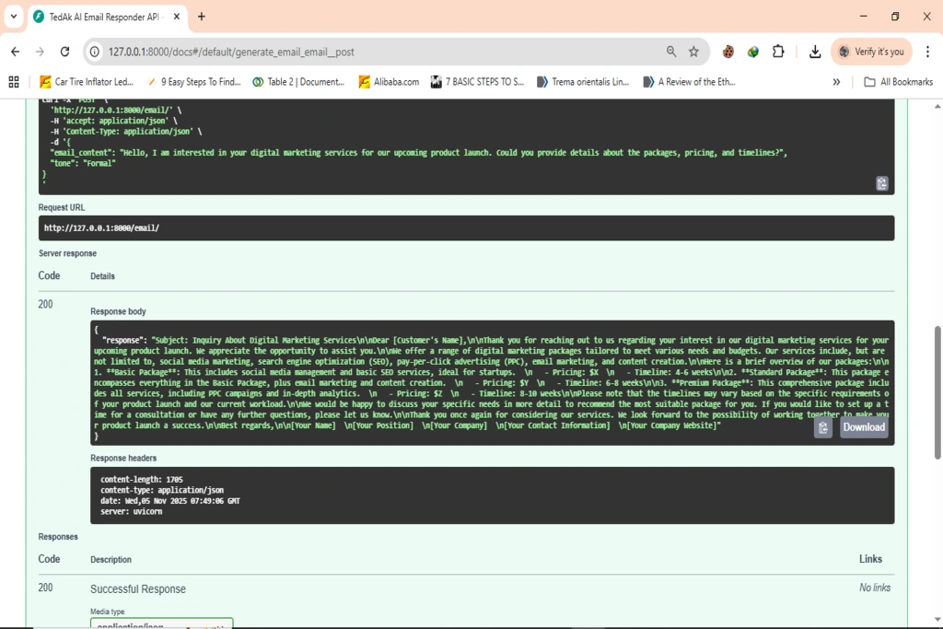Click the "tone": "Formal" line in curl
The image size is (943, 629).
coord(82,164)
